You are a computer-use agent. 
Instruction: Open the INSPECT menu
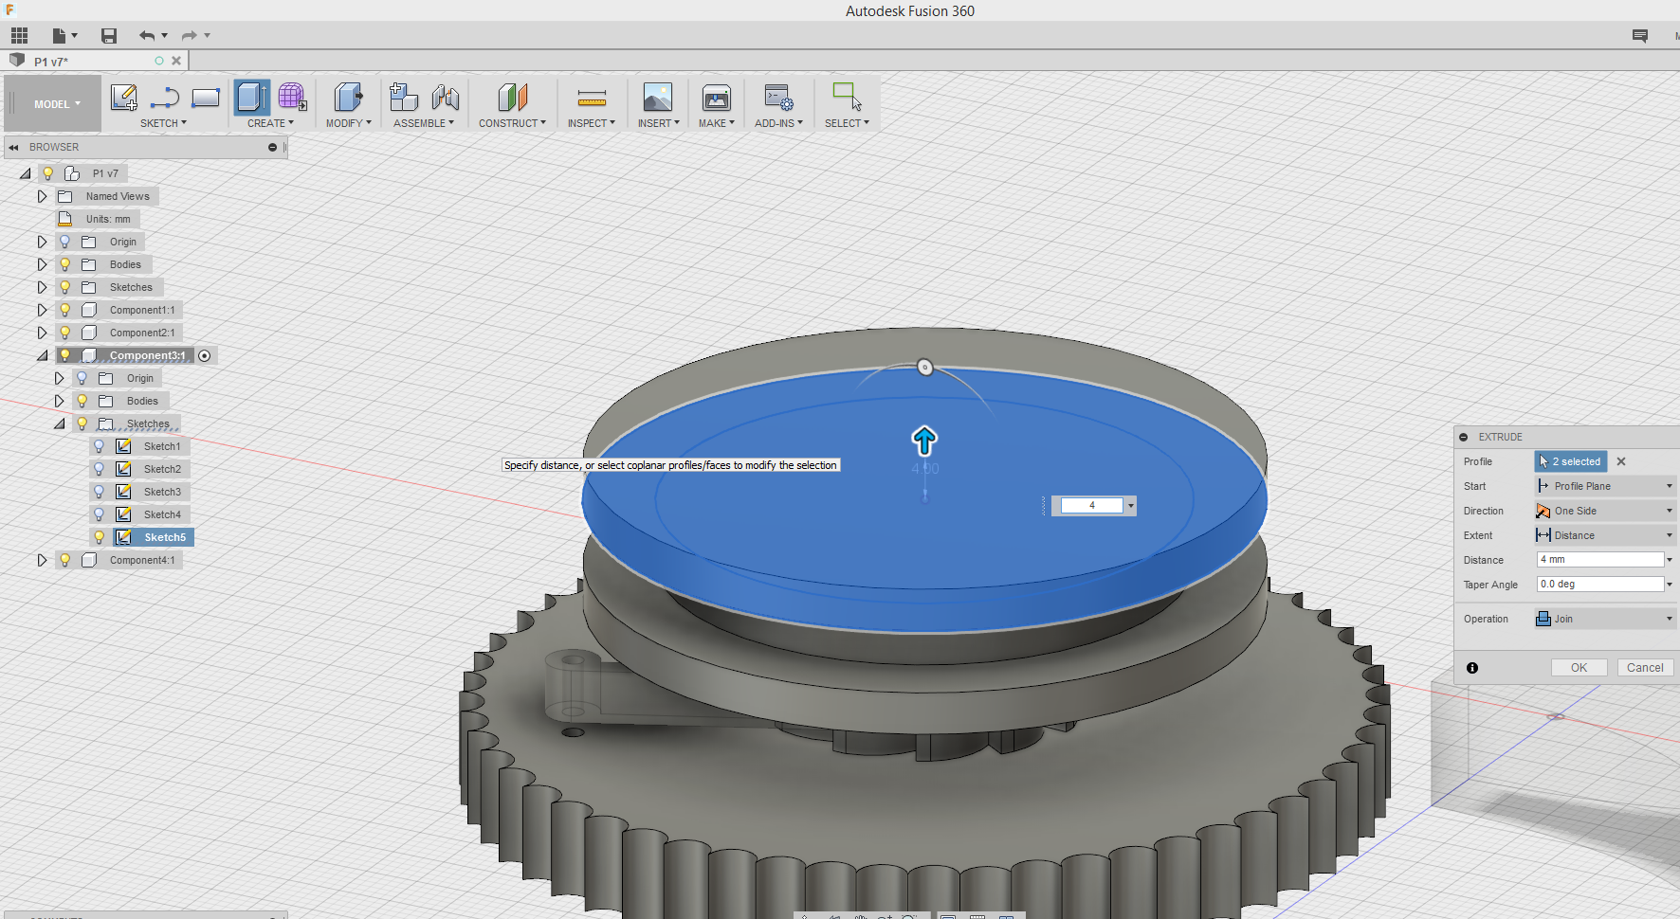592,123
